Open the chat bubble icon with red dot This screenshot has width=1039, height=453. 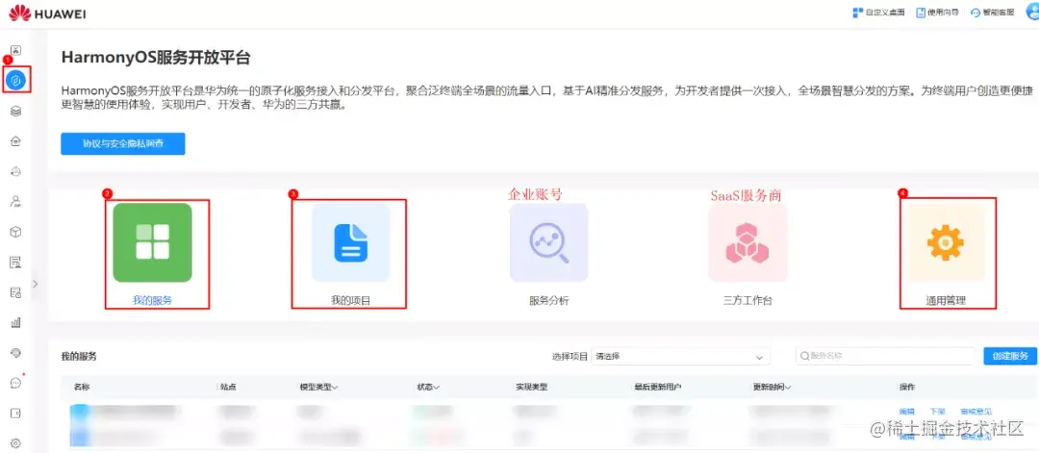point(16,383)
